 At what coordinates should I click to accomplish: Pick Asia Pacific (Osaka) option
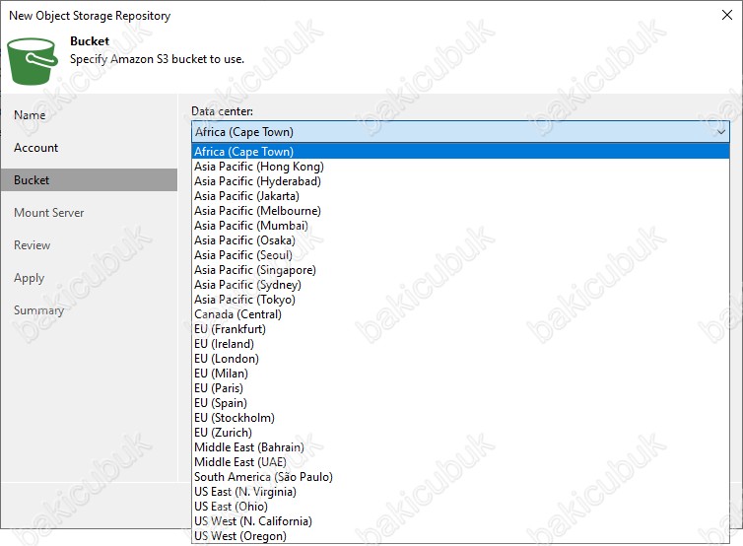pos(460,240)
